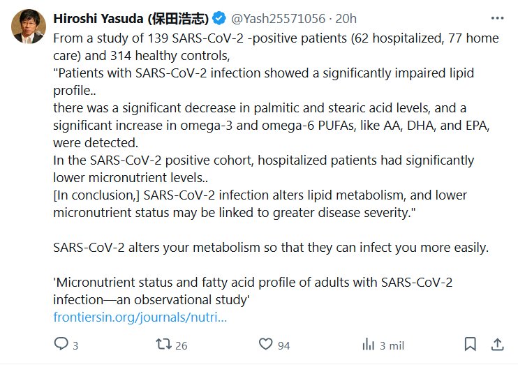Click the like count 94
The height and width of the screenshot is (367, 518).
click(x=283, y=345)
